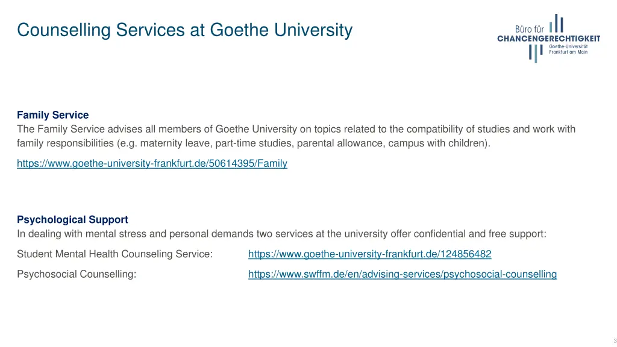Click the sentence starting 'The Family Service advises'
Image resolution: width=617 pixels, height=347 pixels.
pos(296,129)
